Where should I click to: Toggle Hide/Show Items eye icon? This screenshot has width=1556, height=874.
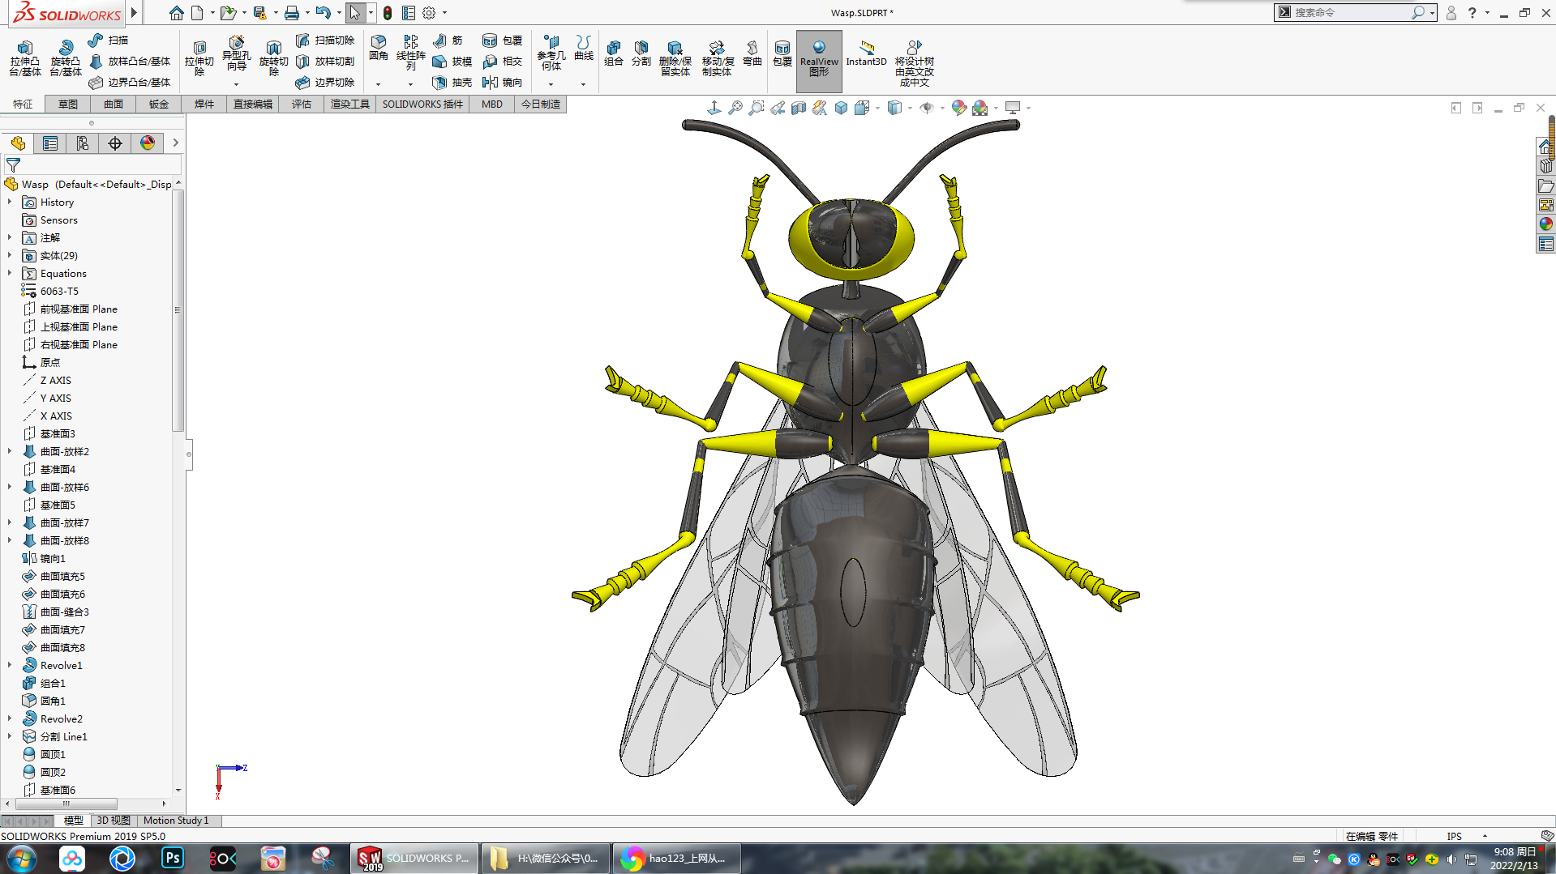point(927,108)
